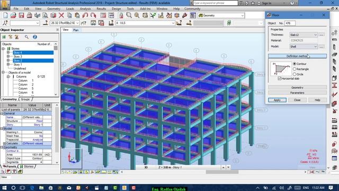Screen dimensions: 339x191
Task: Click Help in the Floor dialog
Action: 317,100
